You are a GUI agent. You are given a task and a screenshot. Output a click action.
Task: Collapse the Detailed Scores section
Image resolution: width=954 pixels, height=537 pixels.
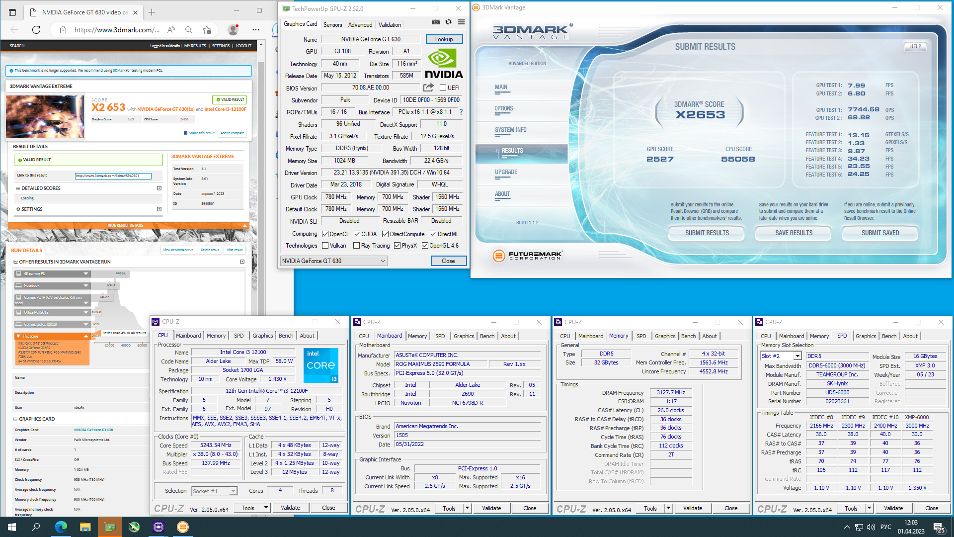point(159,188)
